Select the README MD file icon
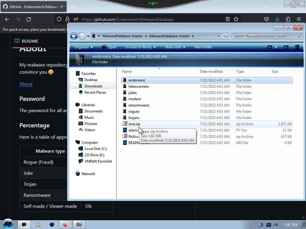Image resolution: width=306 pixels, height=229 pixels. pos(125,143)
